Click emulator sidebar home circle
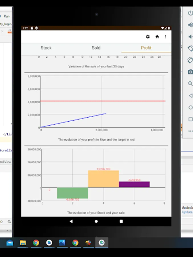 [190, 107]
